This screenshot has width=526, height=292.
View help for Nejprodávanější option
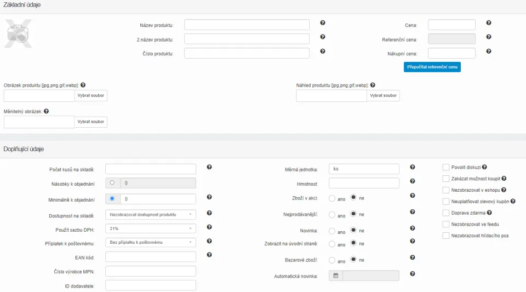(412, 212)
